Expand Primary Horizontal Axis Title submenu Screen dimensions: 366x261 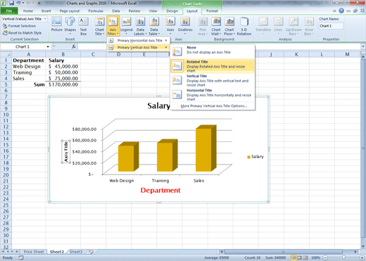coord(139,40)
